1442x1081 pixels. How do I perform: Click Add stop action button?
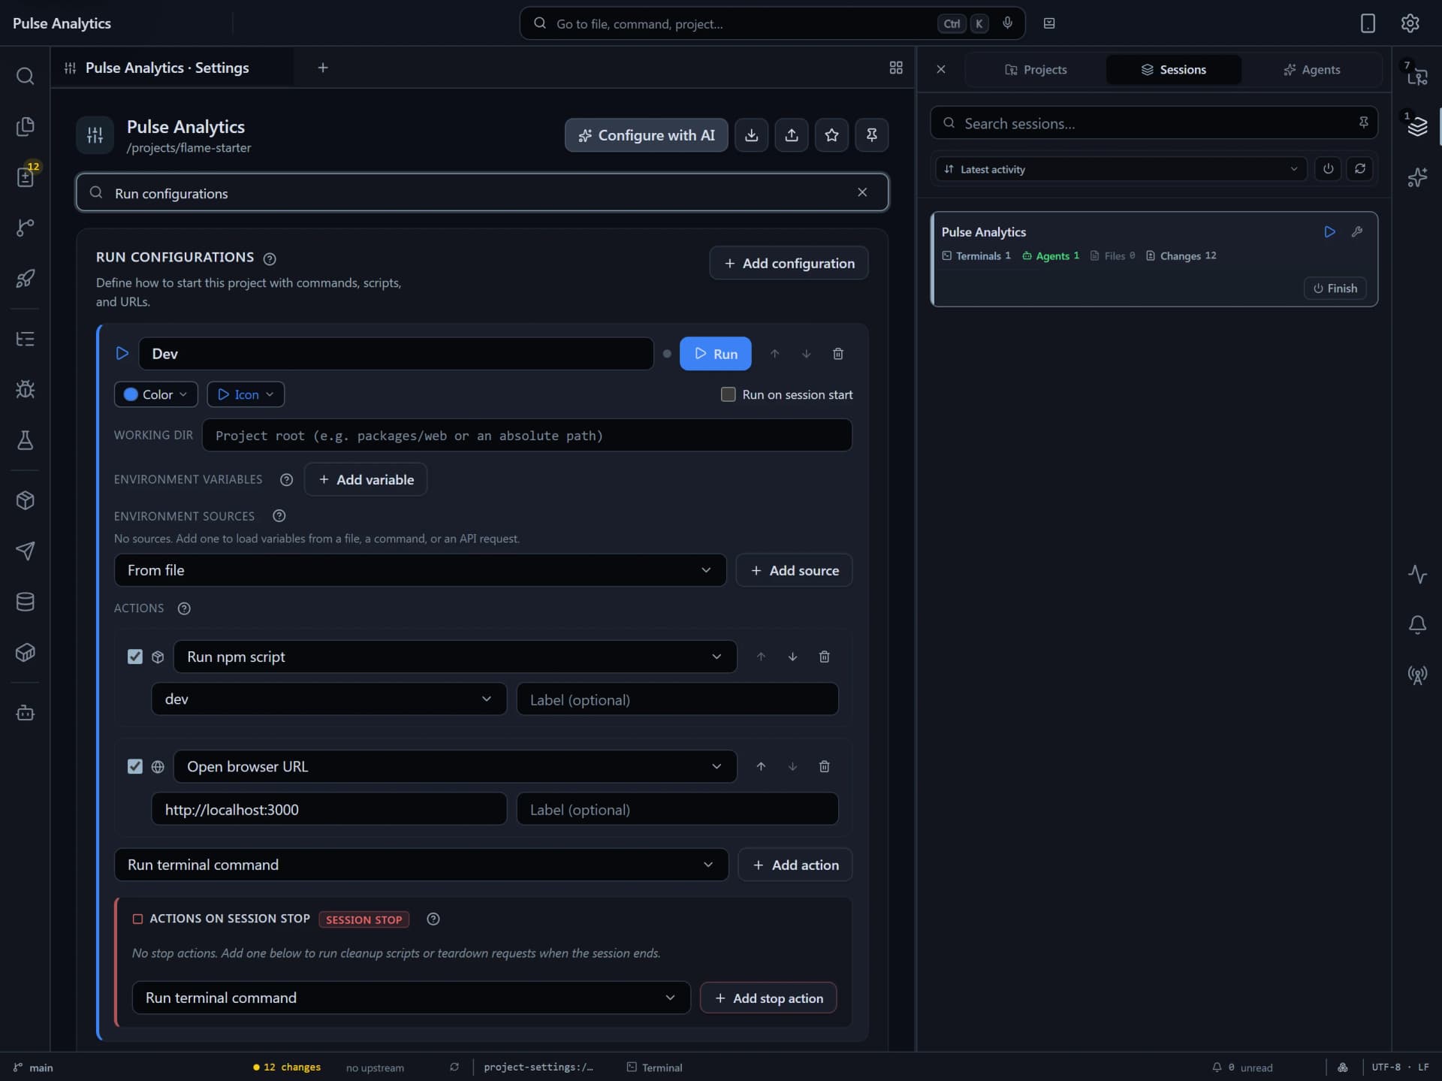[768, 998]
